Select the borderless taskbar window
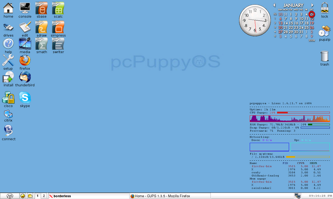 [88, 196]
